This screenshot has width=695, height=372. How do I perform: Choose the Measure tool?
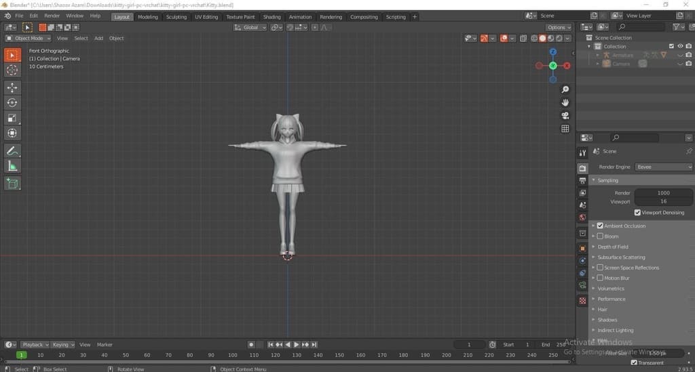(x=12, y=166)
